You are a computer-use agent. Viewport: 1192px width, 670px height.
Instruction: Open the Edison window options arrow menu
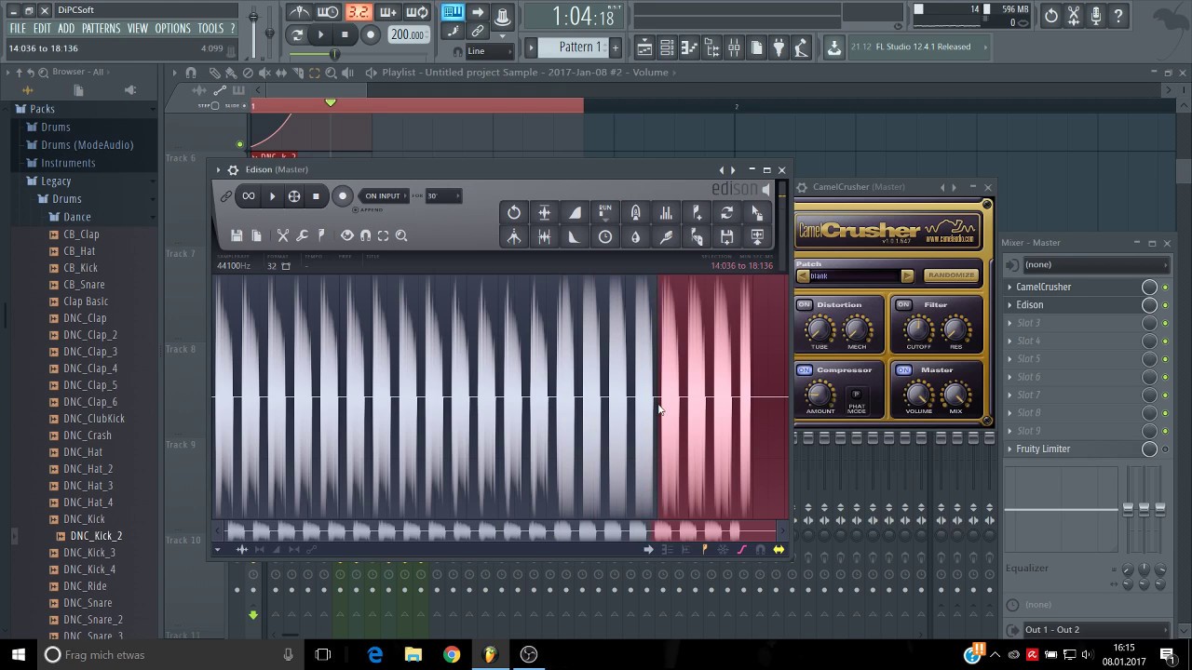click(218, 170)
